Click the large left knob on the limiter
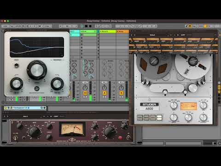The width and height of the screenshot is (221, 166). pos(35,132)
